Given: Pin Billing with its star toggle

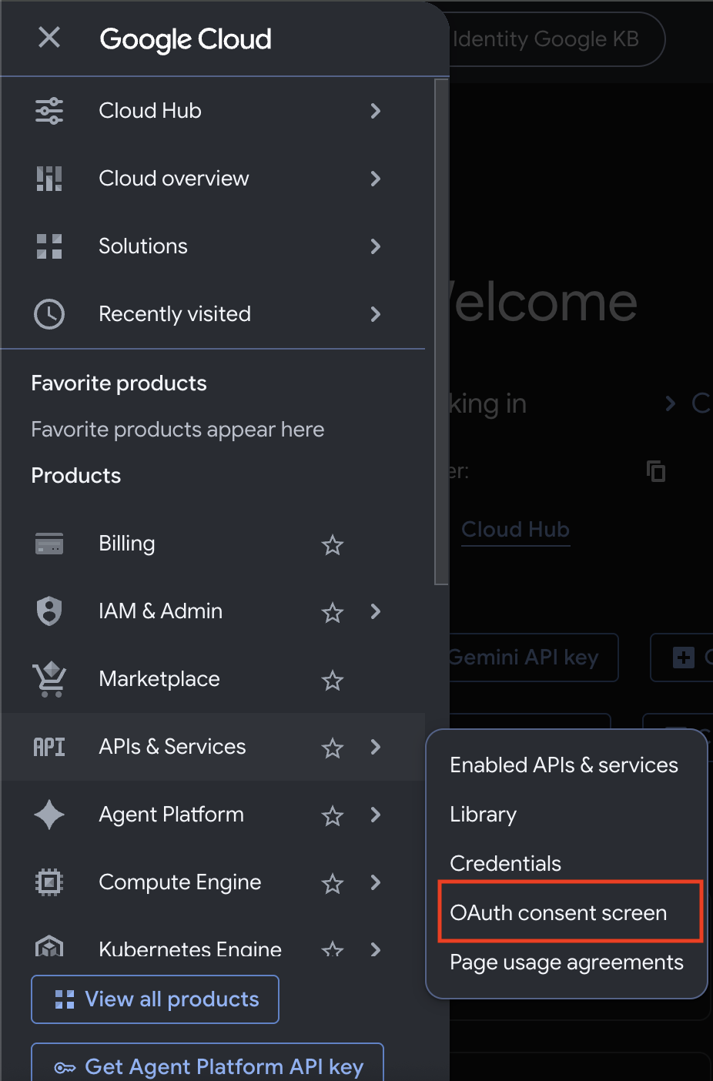Looking at the screenshot, I should click(x=333, y=545).
